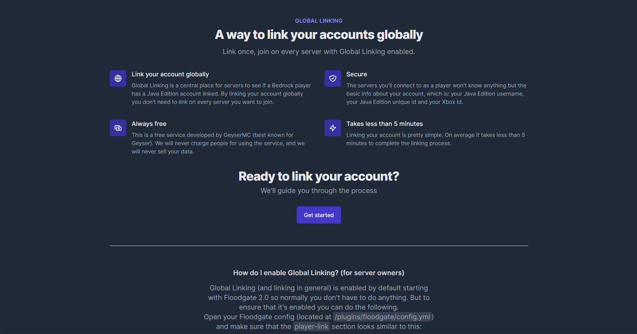Click the 'How do I enable Global Linking?' heading
Screen dimensions: 637x334
click(x=319, y=273)
